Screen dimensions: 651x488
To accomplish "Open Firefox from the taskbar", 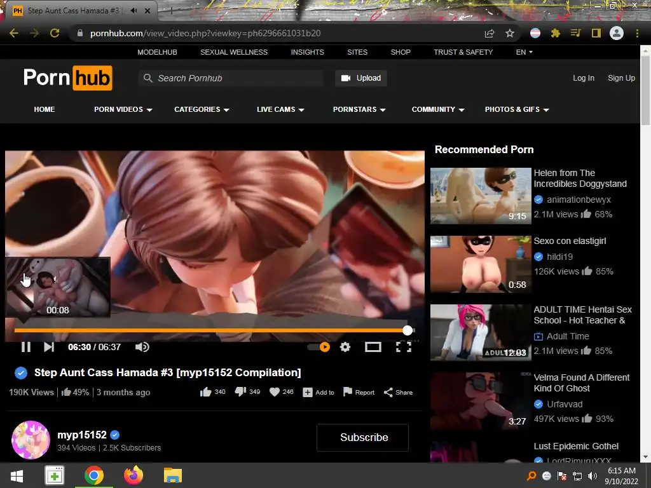I will point(134,475).
